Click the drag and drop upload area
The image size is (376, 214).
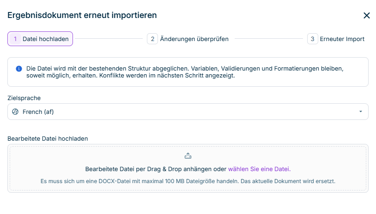point(188,168)
